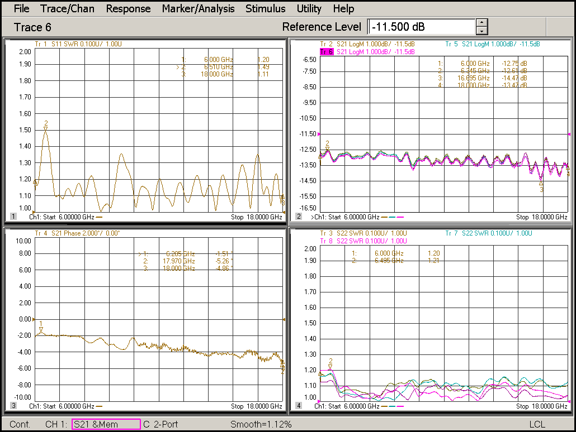Click marker 2 on S21 LogM trace
Viewport: 576px width, 432px height.
coord(327,146)
